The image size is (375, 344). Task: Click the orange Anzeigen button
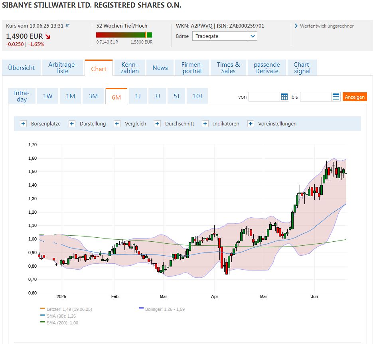(x=355, y=96)
